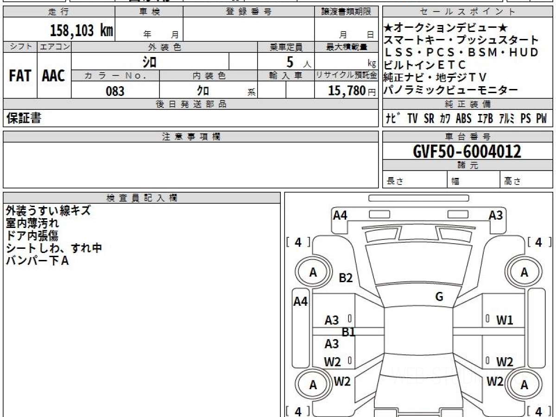Select the 輸入車 header cell
This screenshot has width=556, height=417.
(x=286, y=76)
